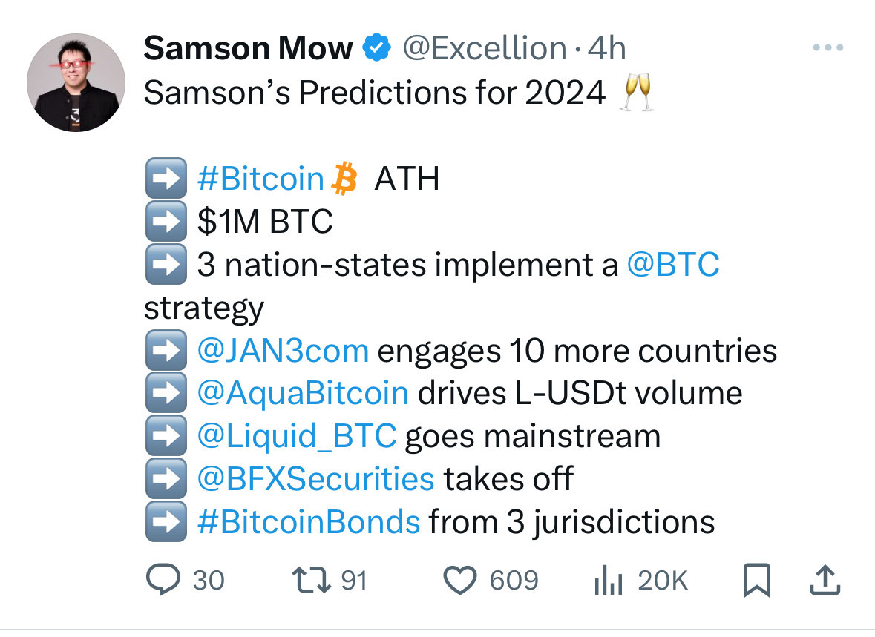Screen dimensions: 875x637
Task: Click the 4h timestamp
Action: tap(606, 48)
